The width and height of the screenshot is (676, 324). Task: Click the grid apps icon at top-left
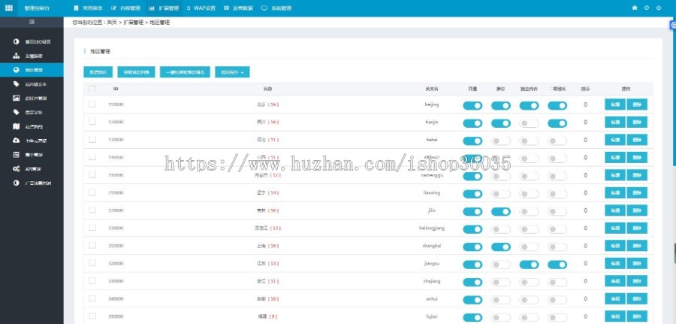coord(8,8)
